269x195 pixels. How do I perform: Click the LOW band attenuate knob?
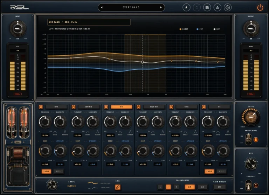pyautogui.click(x=60, y=151)
